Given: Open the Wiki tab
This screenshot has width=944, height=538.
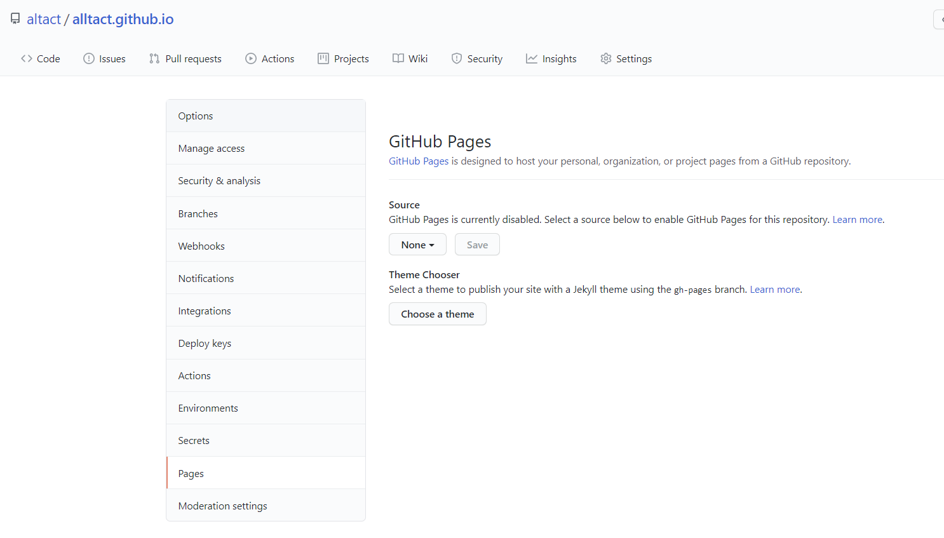Looking at the screenshot, I should tap(410, 58).
